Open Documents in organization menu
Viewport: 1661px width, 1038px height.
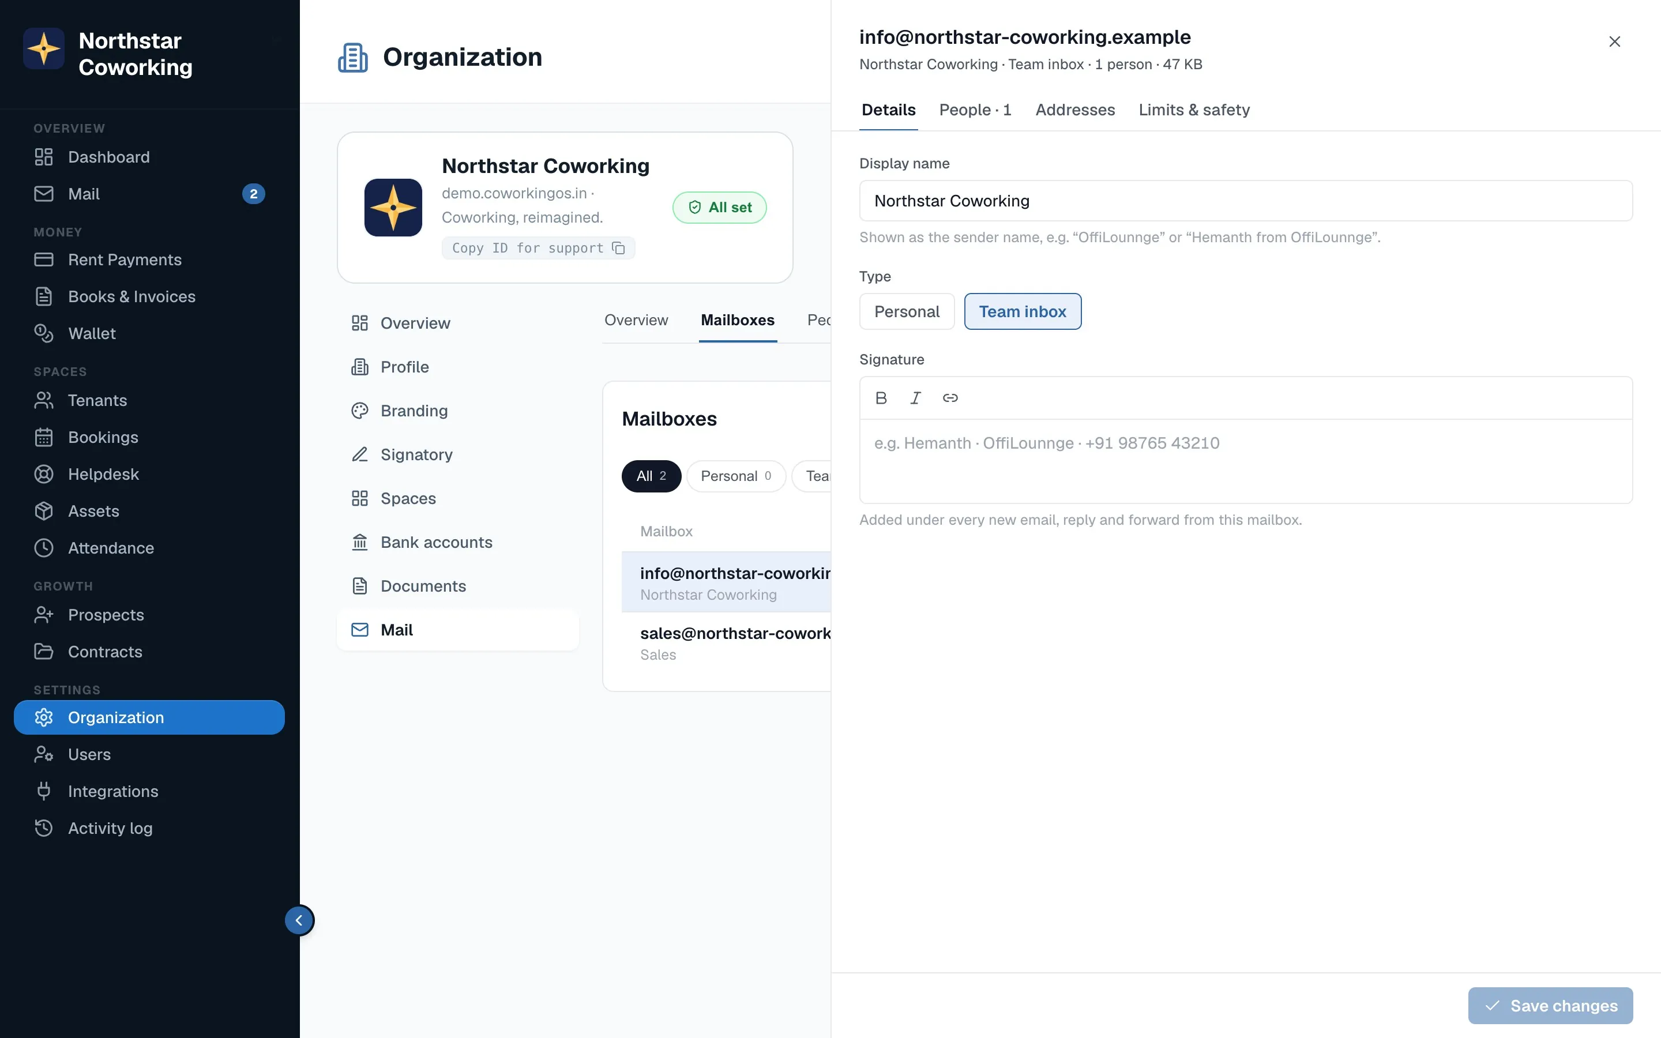(x=458, y=586)
